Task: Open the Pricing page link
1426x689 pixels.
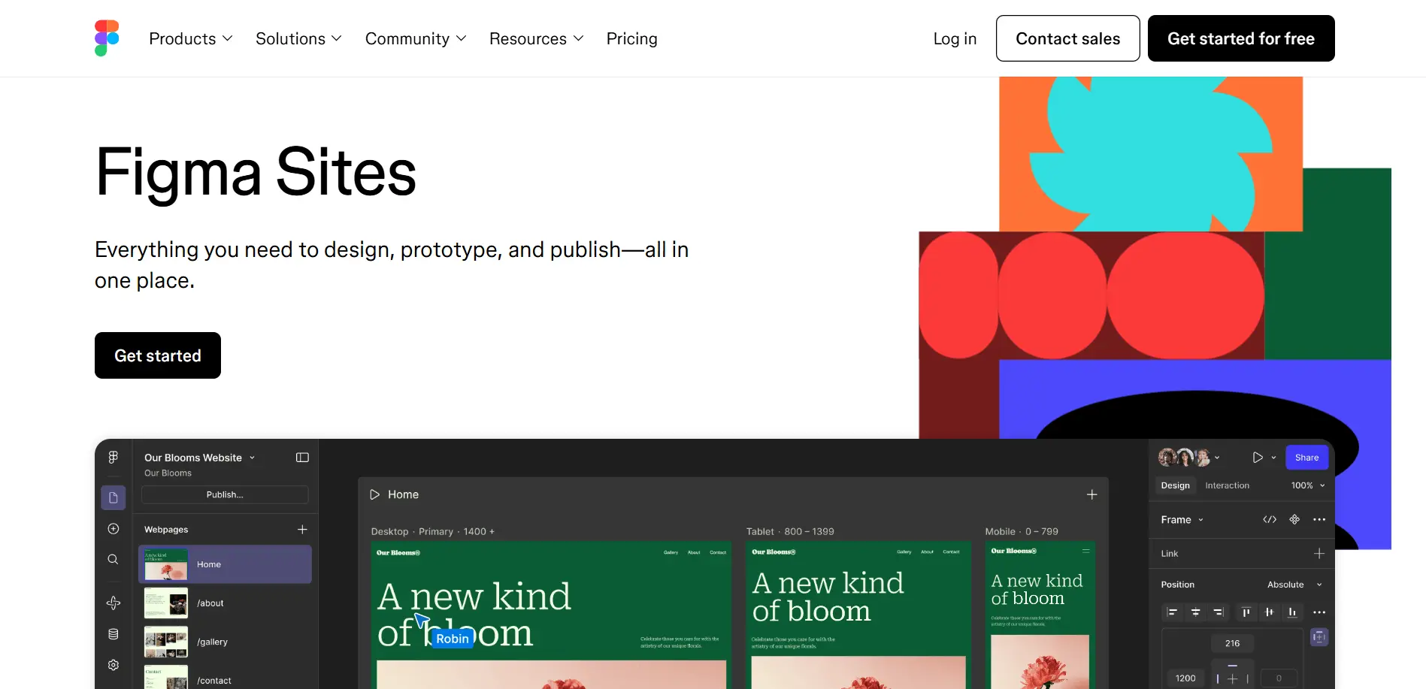Action: pos(632,38)
